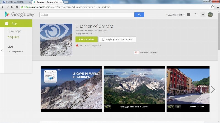Select the Quarries of Carrara tab

pos(48,2)
